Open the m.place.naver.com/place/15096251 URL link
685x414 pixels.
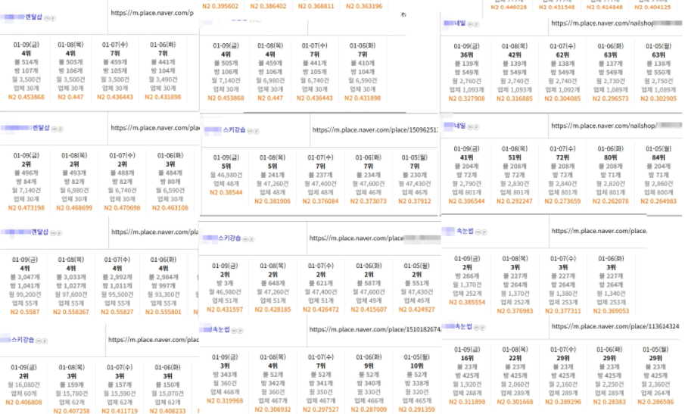click(x=375, y=130)
